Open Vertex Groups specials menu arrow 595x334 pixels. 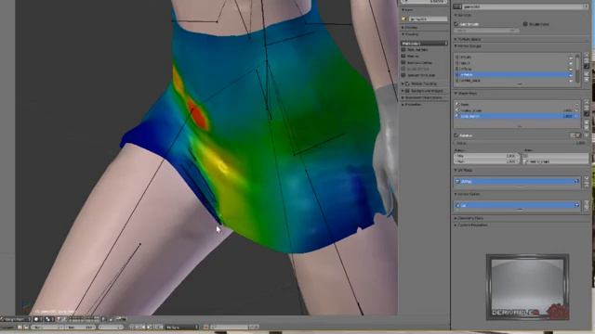587,67
